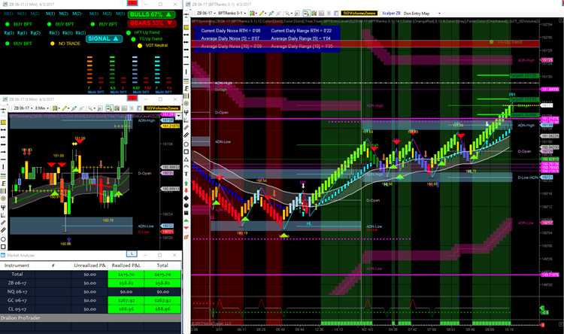Select the arc tool in main chart sidebar
564x334 pixels.
[186, 166]
